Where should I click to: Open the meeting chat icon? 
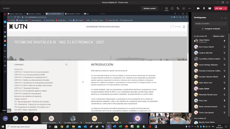pyautogui.click(x=172, y=8)
